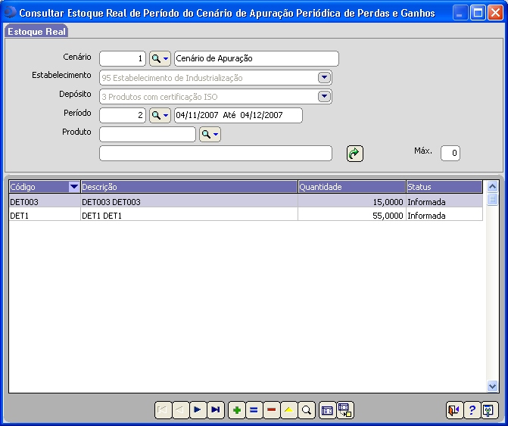This screenshot has height=426, width=508.
Task: Go to the next record arrow
Action: click(198, 410)
